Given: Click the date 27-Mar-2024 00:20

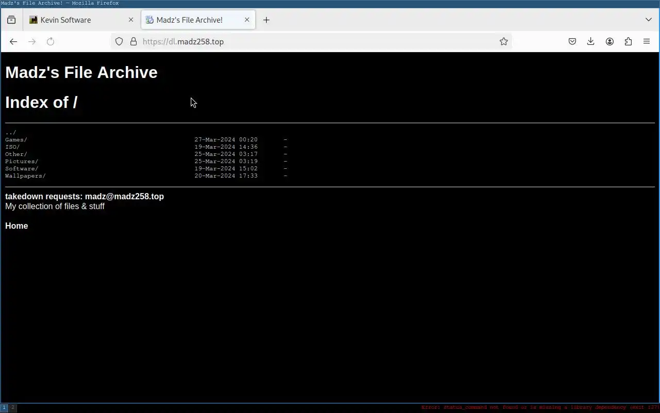Looking at the screenshot, I should [x=226, y=140].
